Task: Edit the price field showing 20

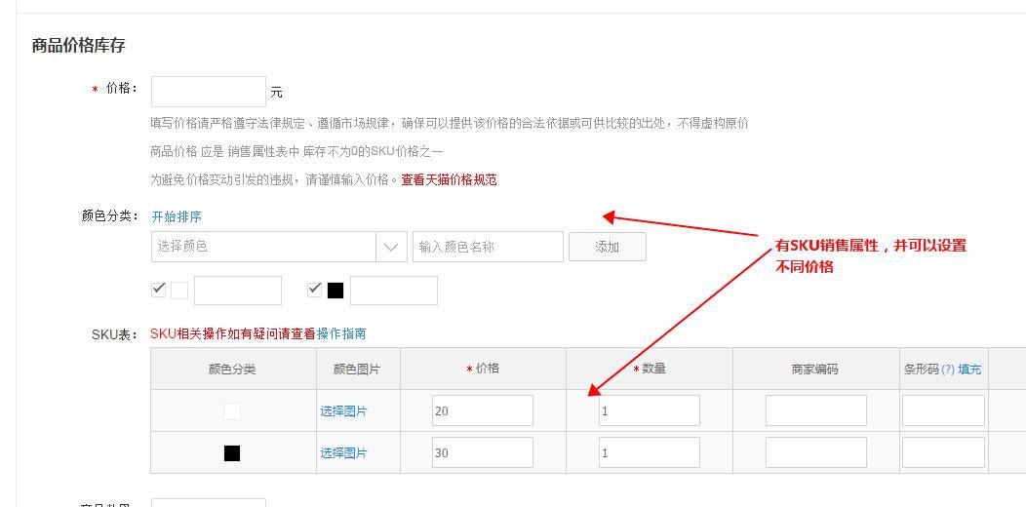Action: click(483, 410)
